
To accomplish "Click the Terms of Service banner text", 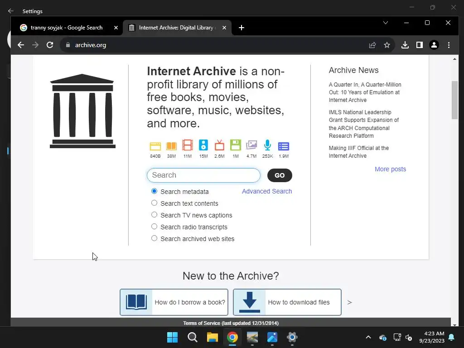I will tap(231, 323).
